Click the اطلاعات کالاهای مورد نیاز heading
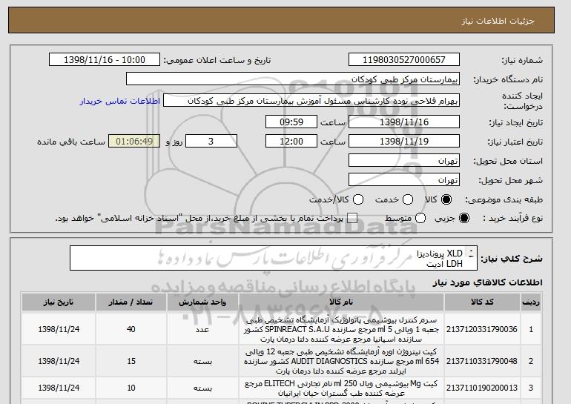This screenshot has width=571, height=404. coord(488,282)
